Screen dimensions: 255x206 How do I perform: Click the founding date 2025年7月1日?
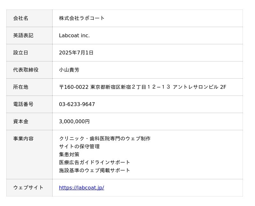[x=76, y=53]
